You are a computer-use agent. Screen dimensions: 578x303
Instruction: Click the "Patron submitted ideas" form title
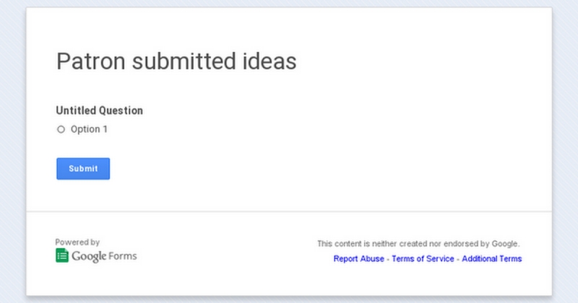pos(176,61)
